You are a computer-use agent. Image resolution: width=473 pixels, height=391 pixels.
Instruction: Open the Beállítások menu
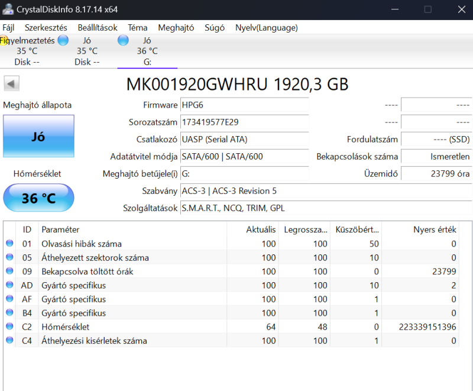98,28
